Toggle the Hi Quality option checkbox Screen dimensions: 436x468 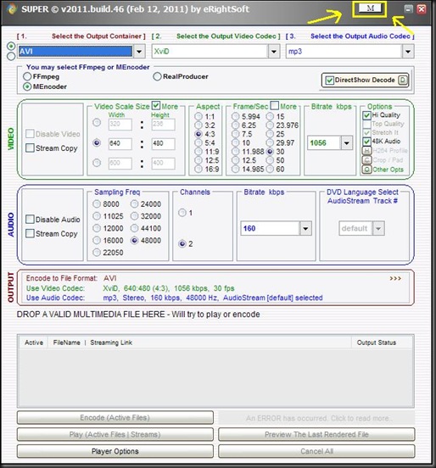coord(366,115)
